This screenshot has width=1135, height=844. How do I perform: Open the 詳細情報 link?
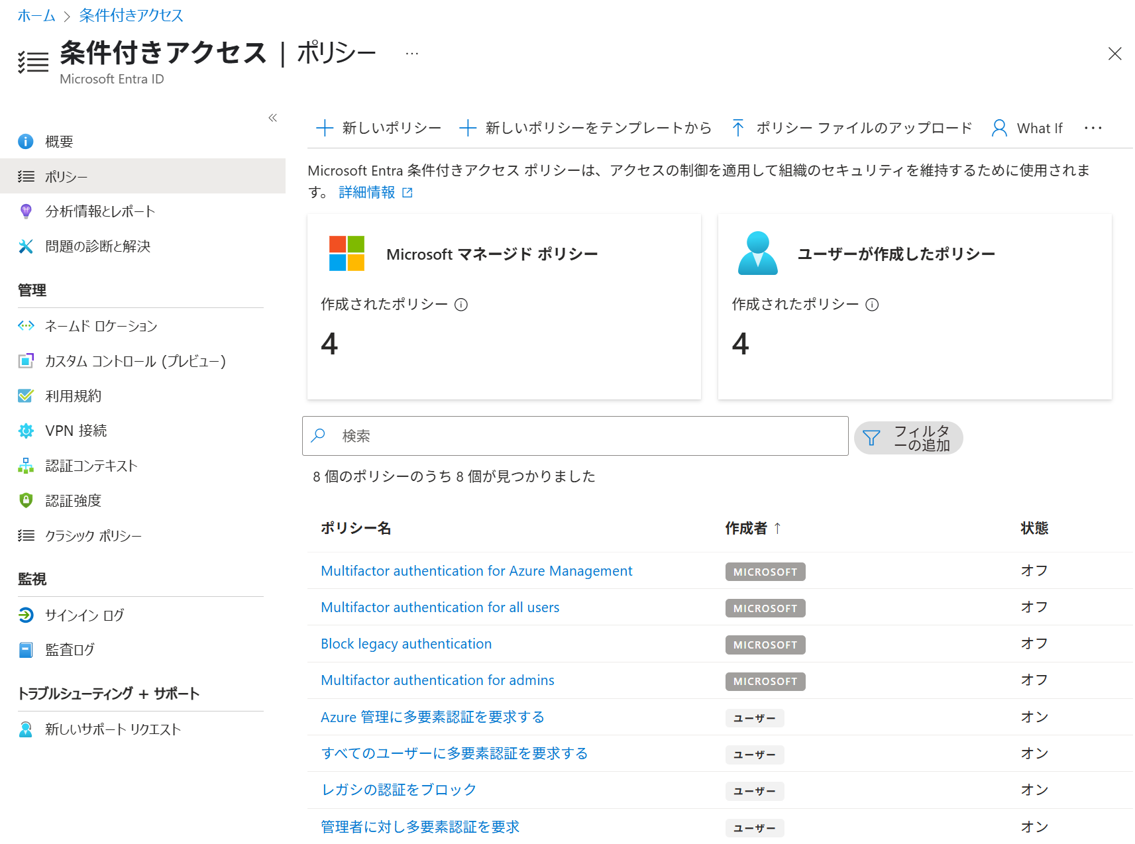(x=367, y=193)
